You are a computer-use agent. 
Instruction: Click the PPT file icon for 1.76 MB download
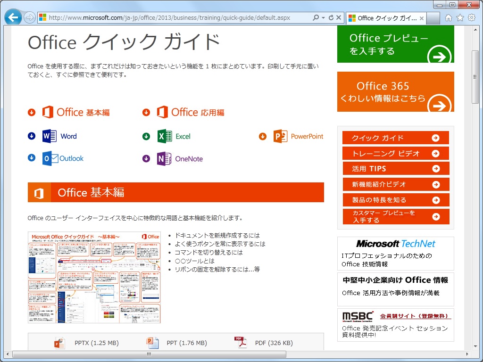click(x=152, y=343)
